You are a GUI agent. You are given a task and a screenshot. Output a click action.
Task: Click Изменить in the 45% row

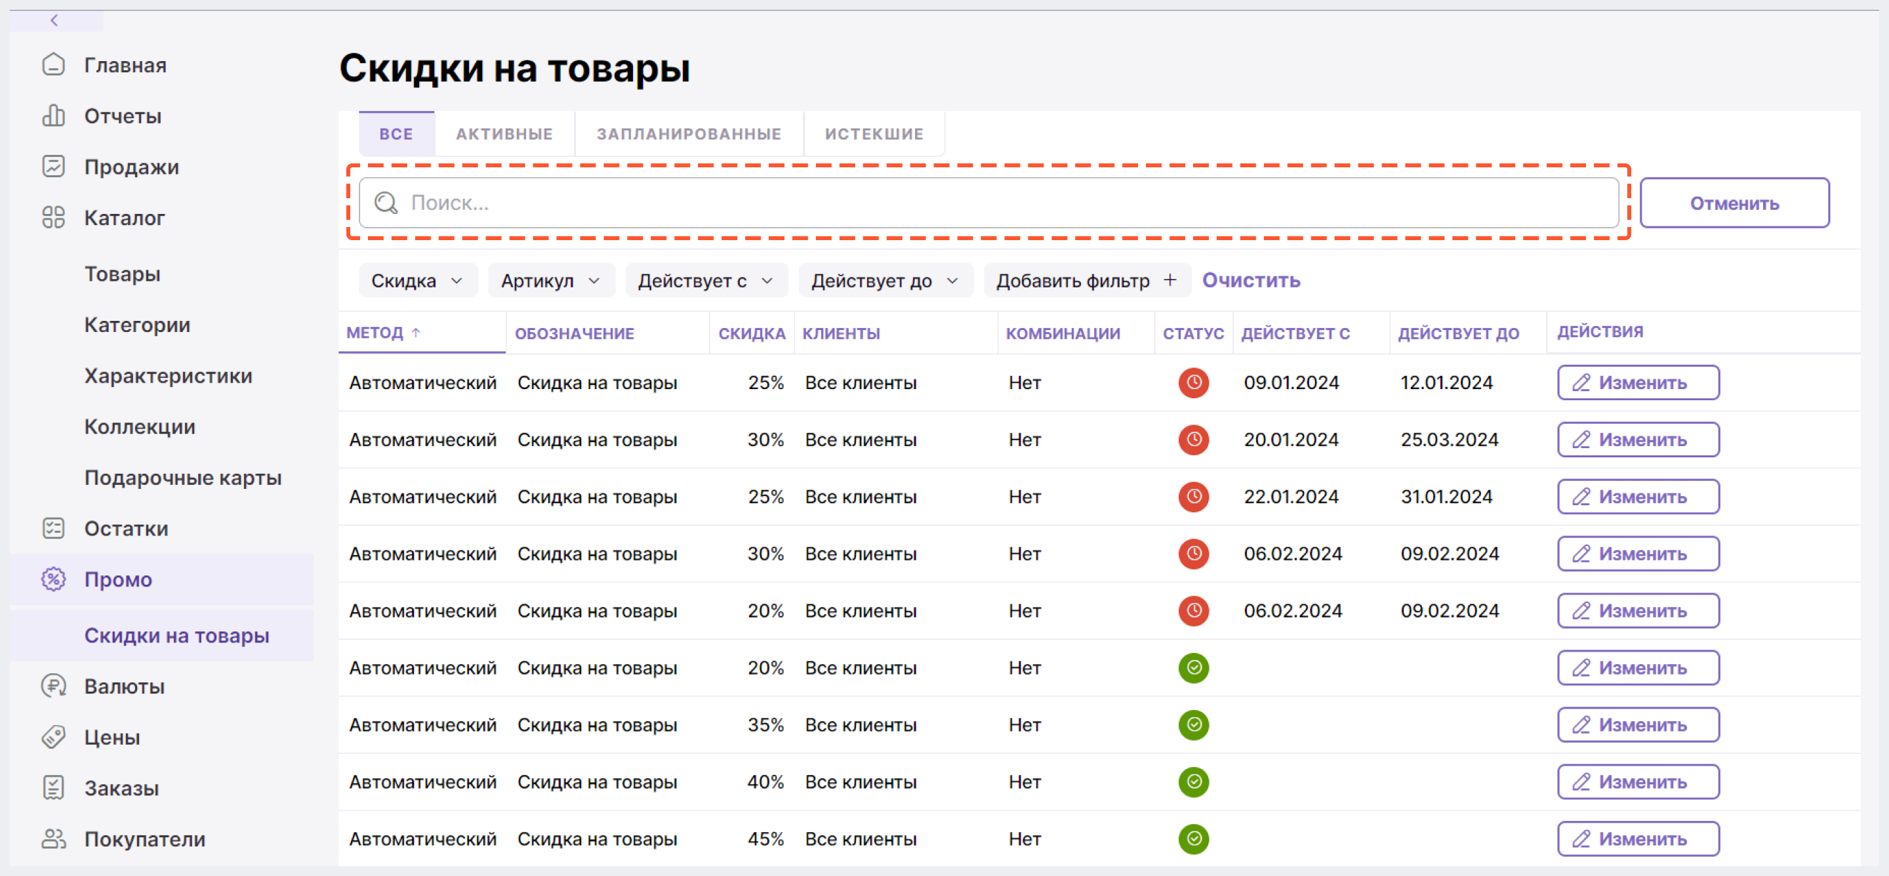click(1638, 839)
